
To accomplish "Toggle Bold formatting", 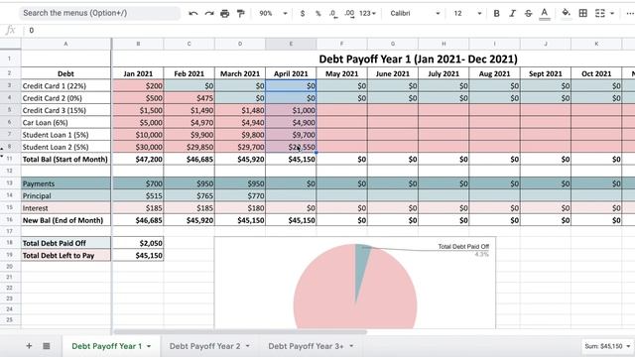I will (x=496, y=13).
